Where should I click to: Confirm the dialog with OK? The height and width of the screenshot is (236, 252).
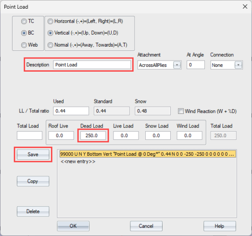[73, 226]
